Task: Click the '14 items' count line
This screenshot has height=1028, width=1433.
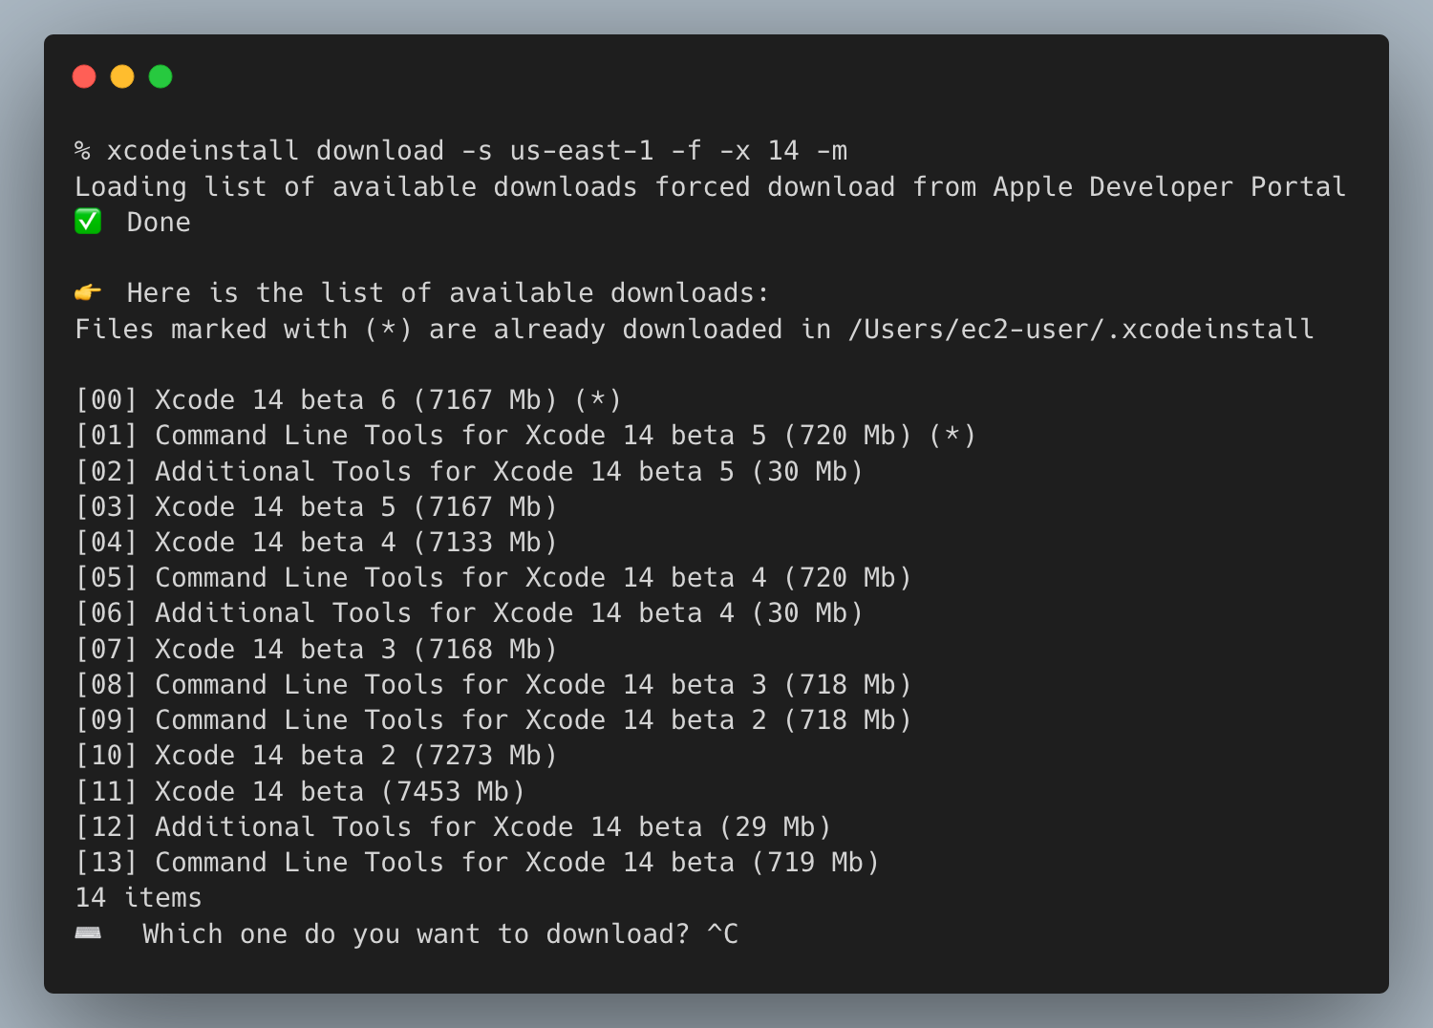Action: tap(139, 898)
